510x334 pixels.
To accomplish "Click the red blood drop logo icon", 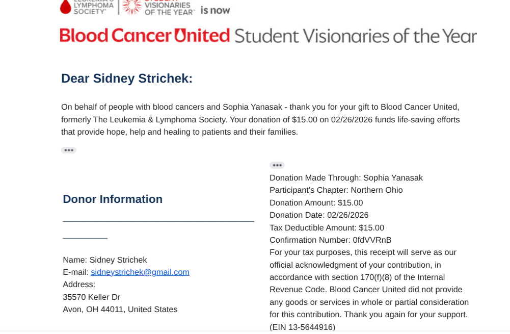I will pos(66,6).
